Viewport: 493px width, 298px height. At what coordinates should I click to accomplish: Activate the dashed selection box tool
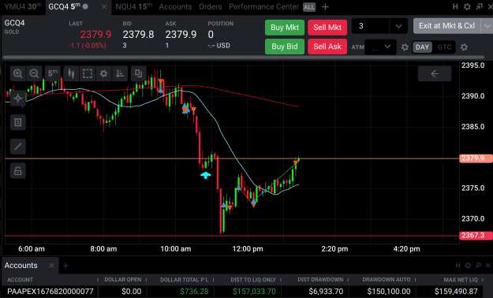[x=88, y=73]
